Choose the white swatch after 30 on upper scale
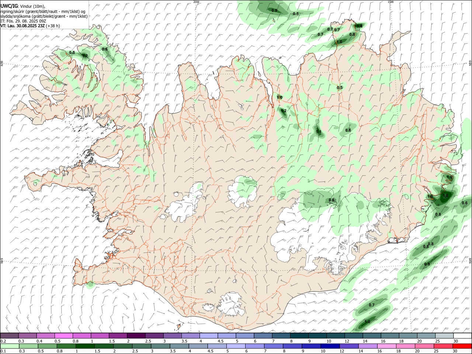472x354 pixels. point(462,336)
